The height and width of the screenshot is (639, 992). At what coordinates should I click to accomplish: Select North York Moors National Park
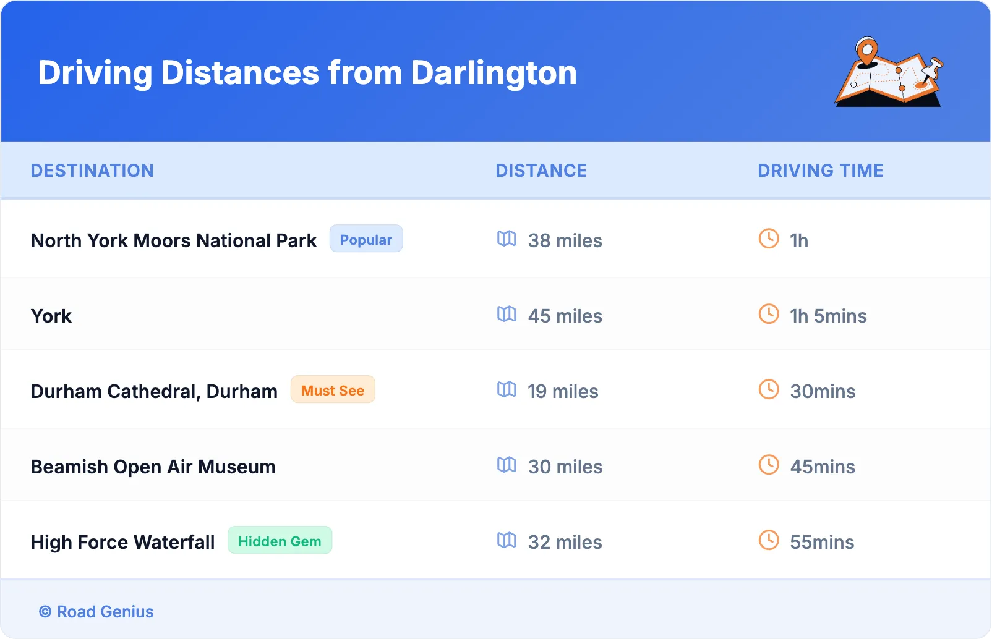click(174, 240)
